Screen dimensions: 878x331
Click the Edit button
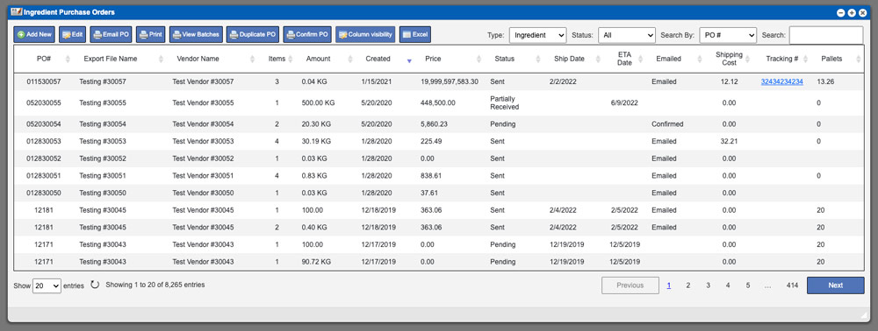pos(72,35)
